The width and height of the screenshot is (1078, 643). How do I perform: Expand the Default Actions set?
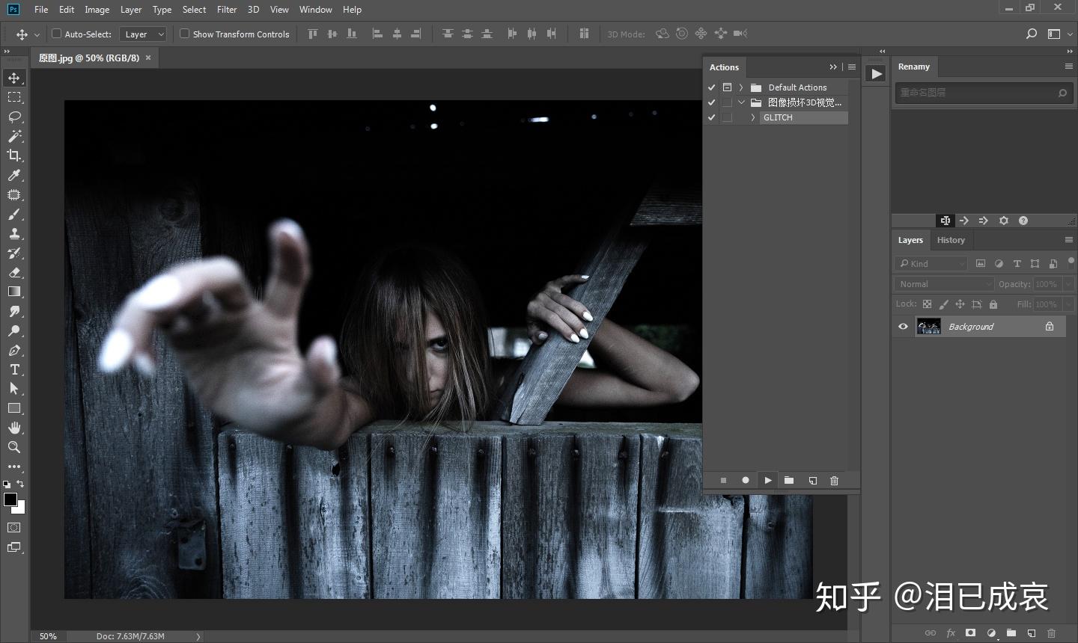pos(741,87)
